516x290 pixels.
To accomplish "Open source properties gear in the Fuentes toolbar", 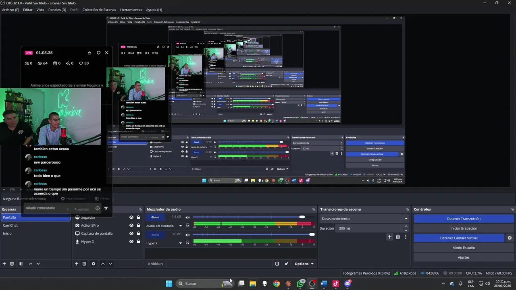I will [94, 264].
